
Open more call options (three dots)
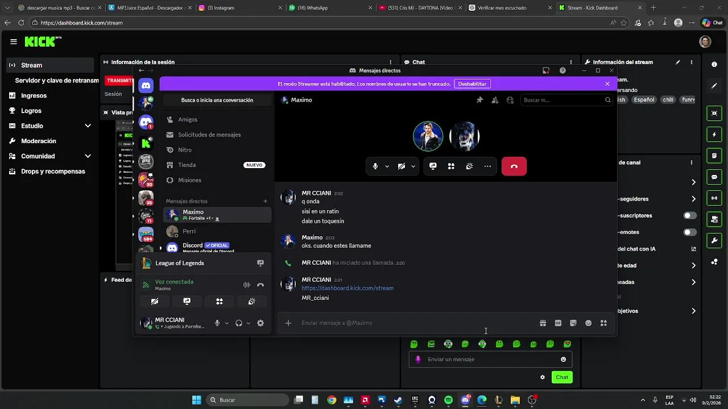pyautogui.click(x=487, y=166)
